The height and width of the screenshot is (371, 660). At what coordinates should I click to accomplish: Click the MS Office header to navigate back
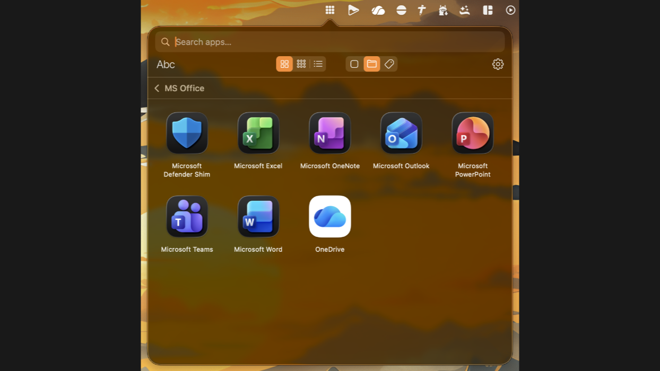(185, 88)
